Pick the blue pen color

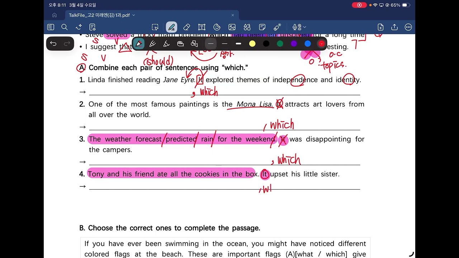click(308, 44)
